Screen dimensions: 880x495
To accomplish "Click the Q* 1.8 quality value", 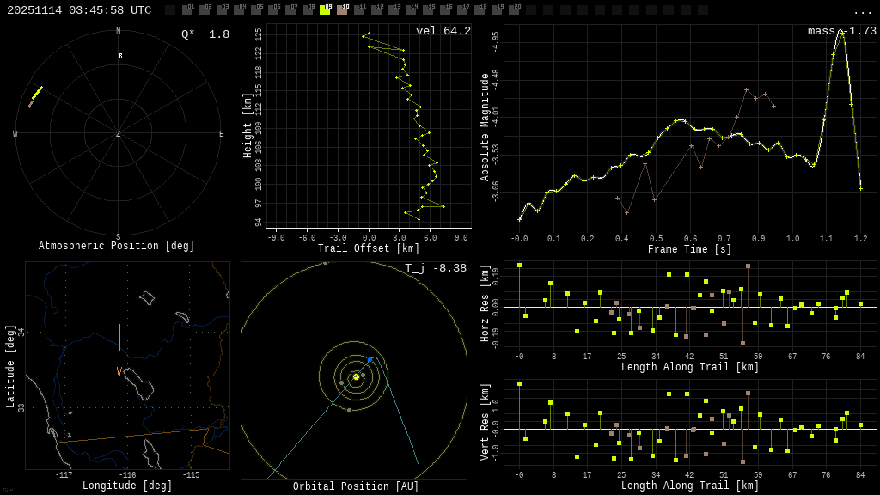I will 205,34.
